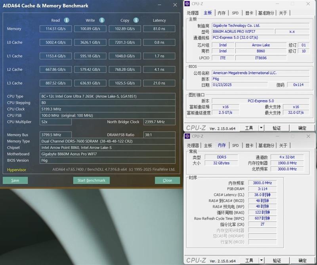Click North Bridge Clock value 2399.7 MHz

[159, 122]
